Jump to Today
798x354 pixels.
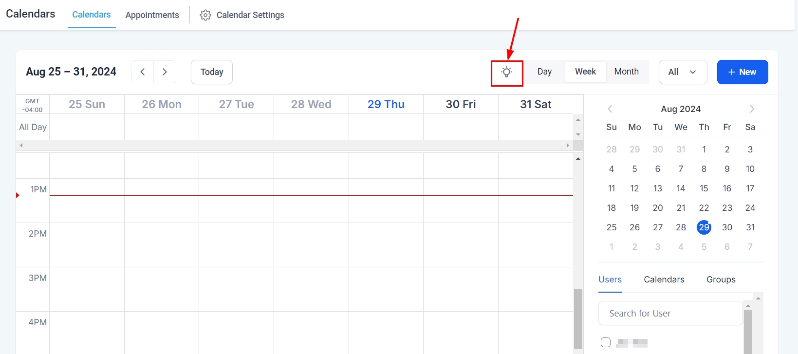212,72
